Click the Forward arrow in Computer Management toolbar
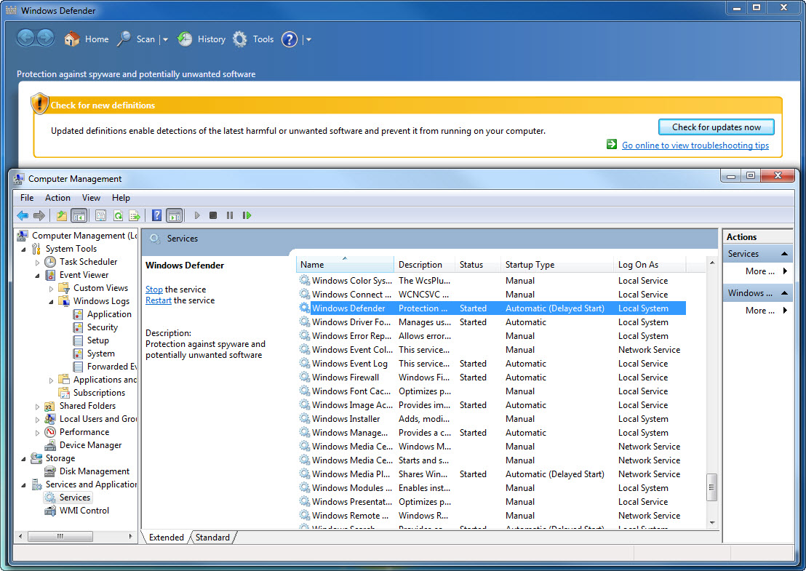 click(x=39, y=215)
